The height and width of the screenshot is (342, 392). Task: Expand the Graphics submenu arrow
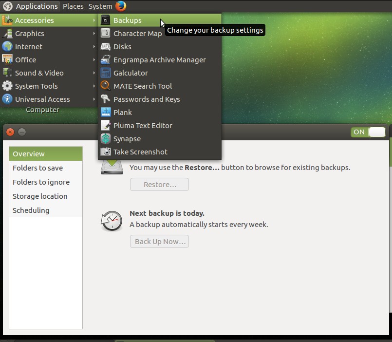tap(94, 33)
